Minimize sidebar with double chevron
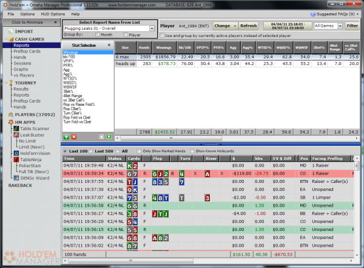The height and width of the screenshot is (268, 364). coord(55,22)
